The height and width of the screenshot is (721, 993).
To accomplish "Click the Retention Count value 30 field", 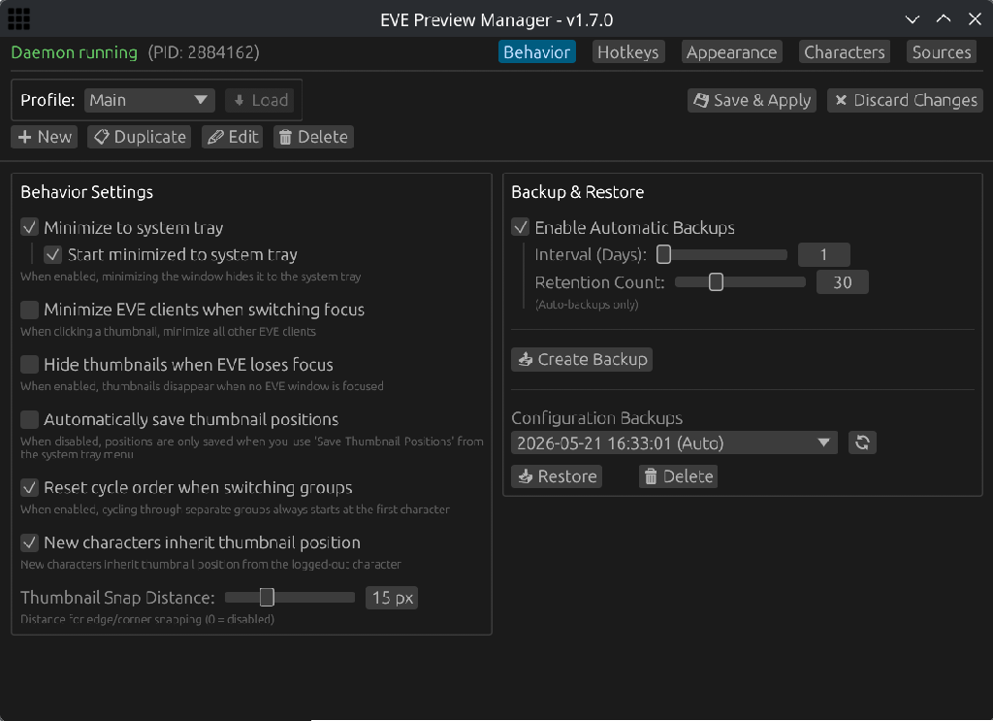I will coord(843,282).
